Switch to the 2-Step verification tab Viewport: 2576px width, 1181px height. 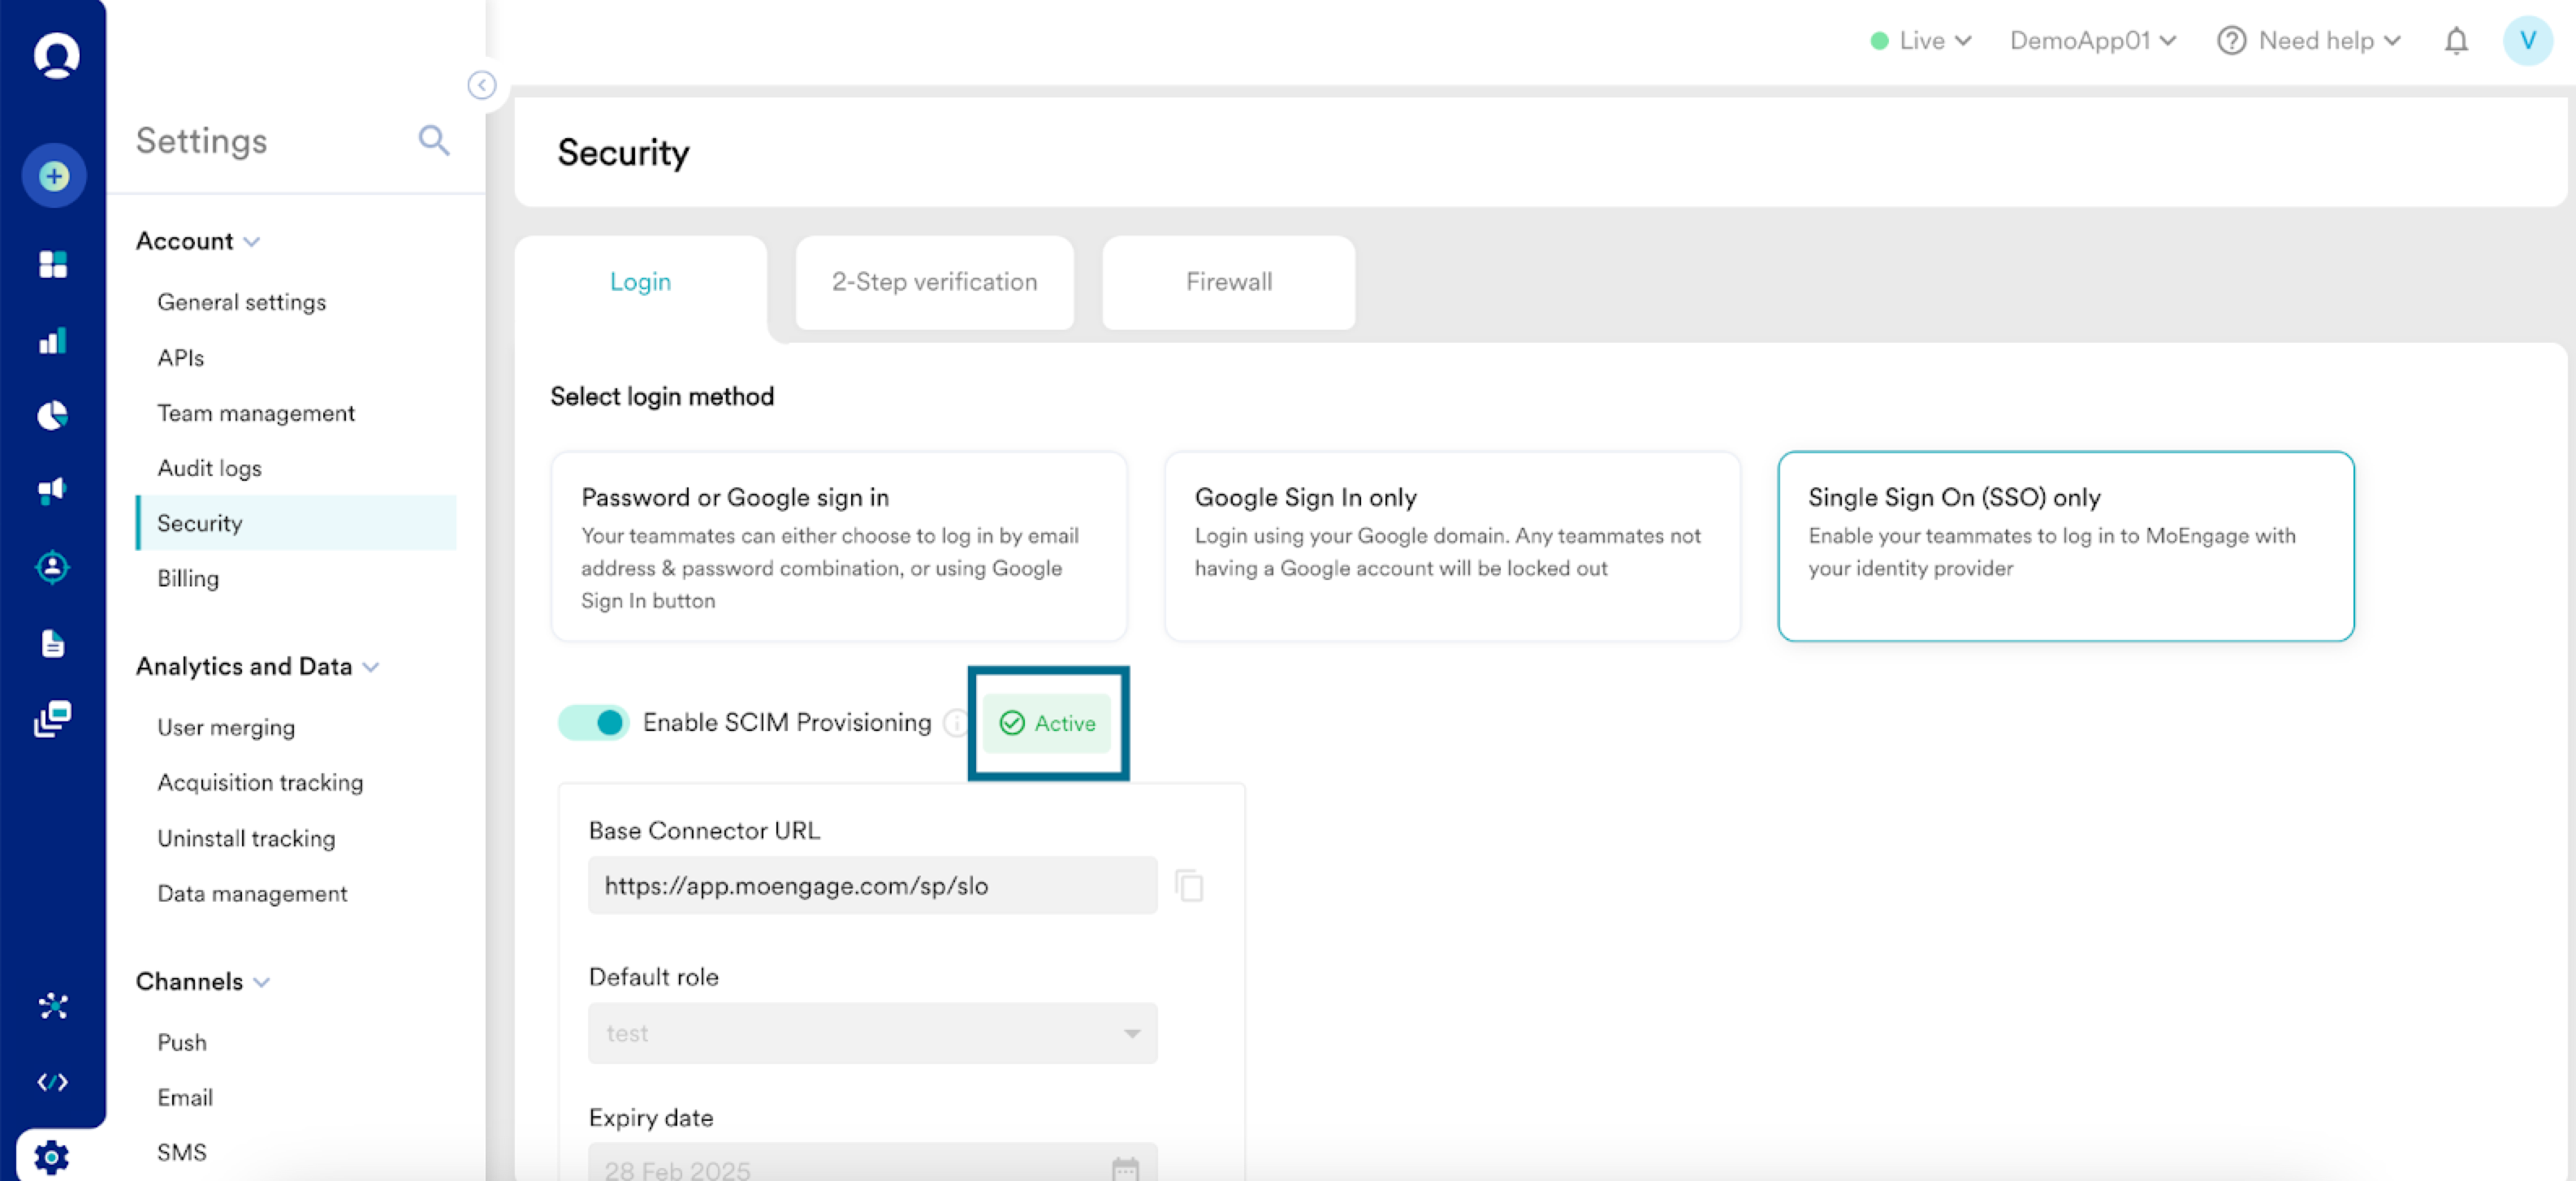coord(934,282)
